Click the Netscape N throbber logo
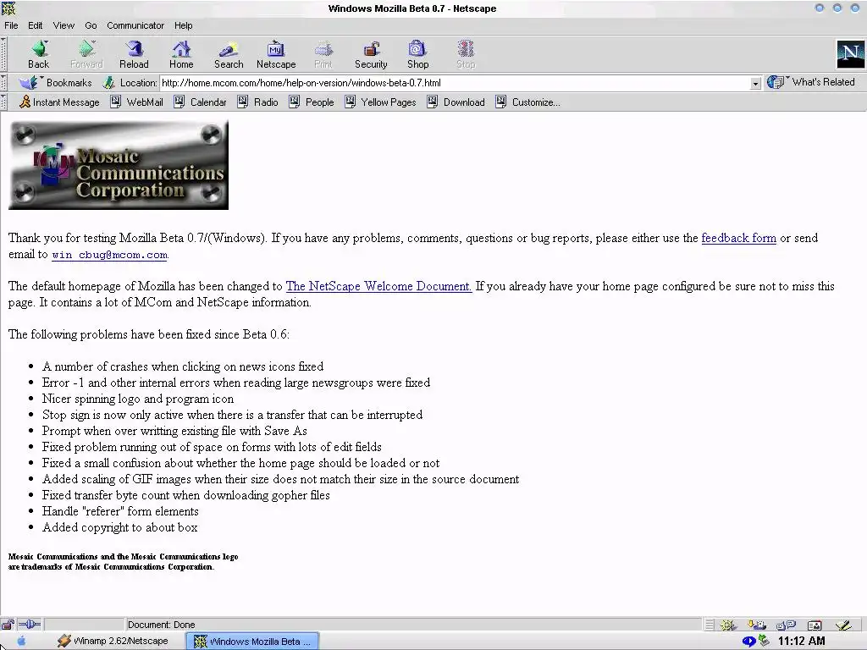Viewport: 867px width, 650px height. tap(850, 54)
